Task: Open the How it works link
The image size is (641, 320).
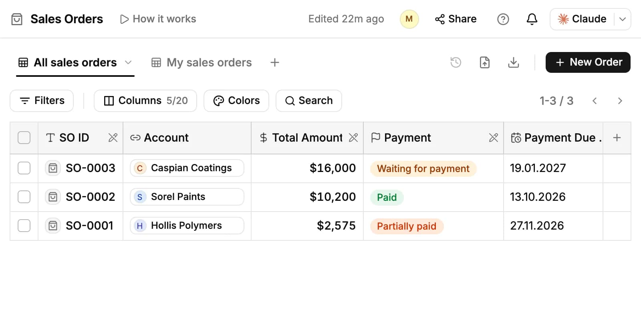Action: pyautogui.click(x=158, y=19)
